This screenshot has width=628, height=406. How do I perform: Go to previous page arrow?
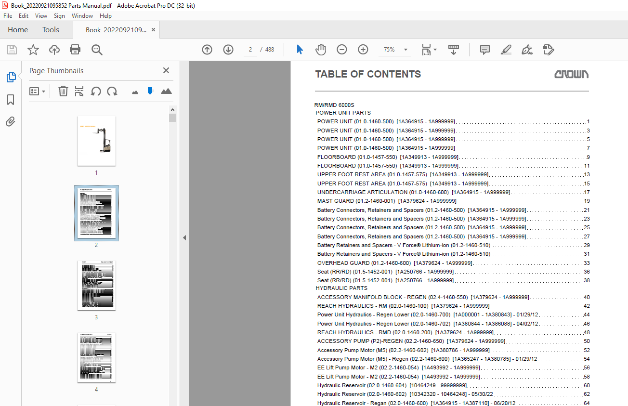pyautogui.click(x=207, y=50)
